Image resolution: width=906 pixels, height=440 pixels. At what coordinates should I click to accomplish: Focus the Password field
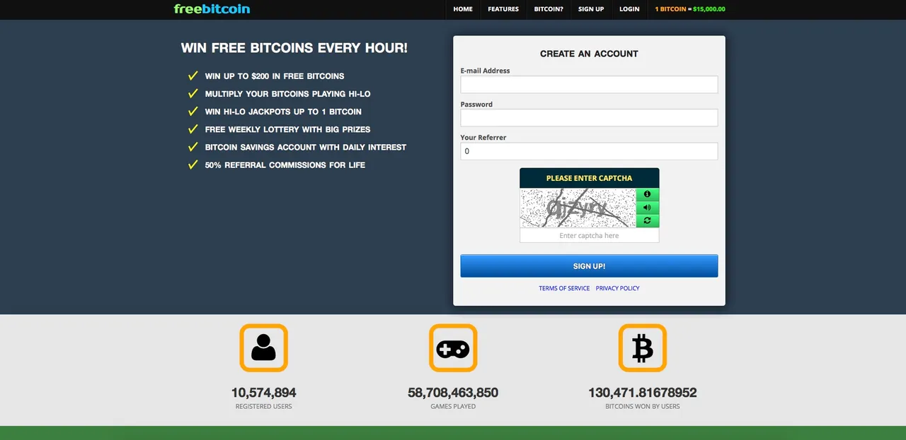pos(589,118)
